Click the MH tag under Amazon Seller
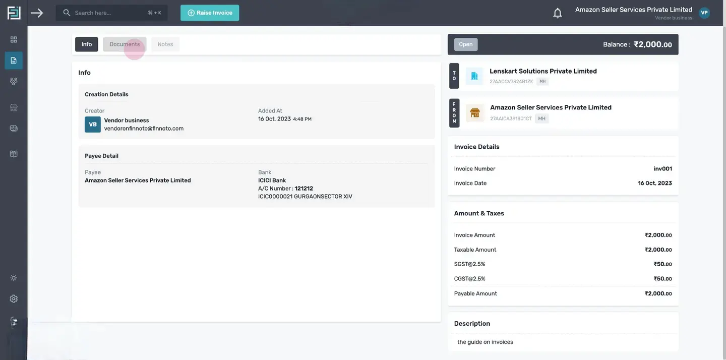Image resolution: width=726 pixels, height=360 pixels. 541,118
